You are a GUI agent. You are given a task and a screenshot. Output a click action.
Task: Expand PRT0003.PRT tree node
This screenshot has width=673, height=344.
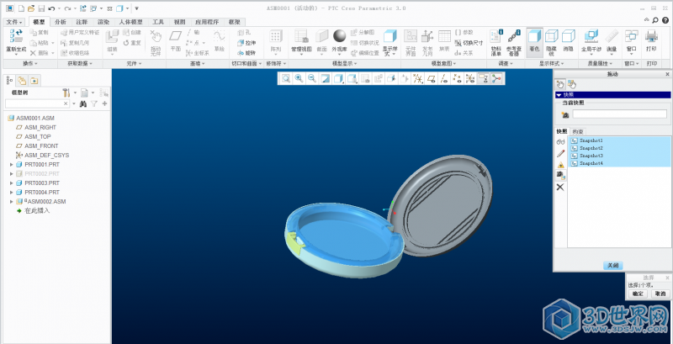click(12, 183)
